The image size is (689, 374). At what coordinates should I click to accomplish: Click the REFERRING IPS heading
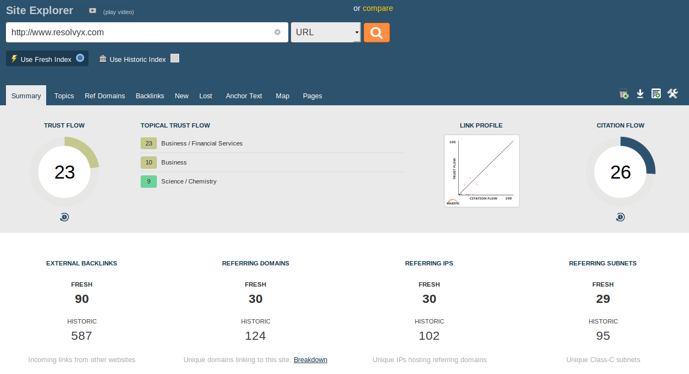tap(429, 263)
